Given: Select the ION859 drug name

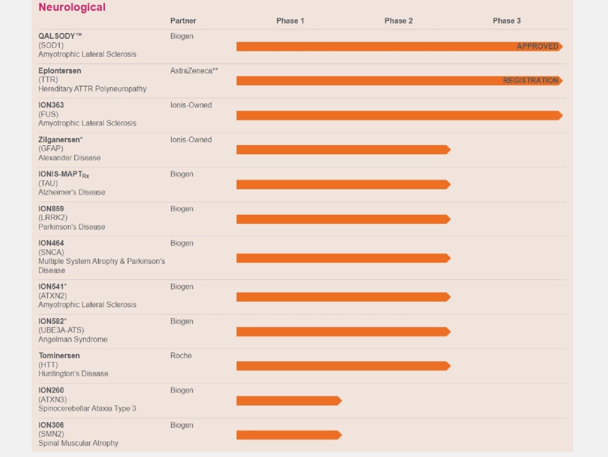Looking at the screenshot, I should 51,209.
